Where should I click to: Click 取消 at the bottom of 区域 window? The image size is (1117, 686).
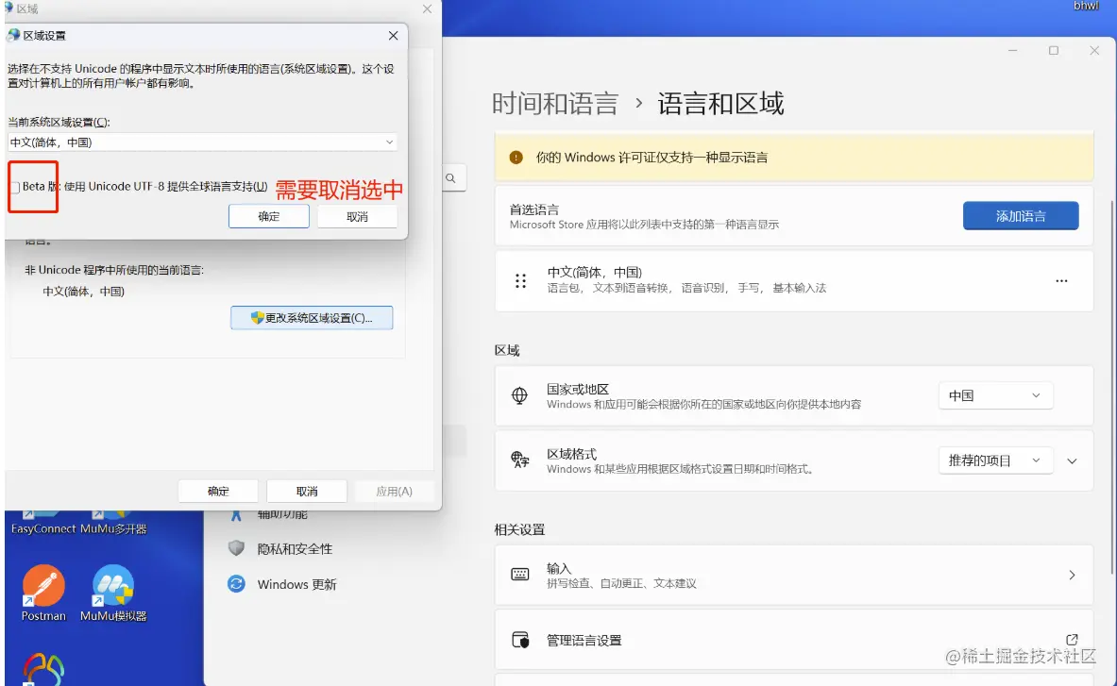[306, 491]
